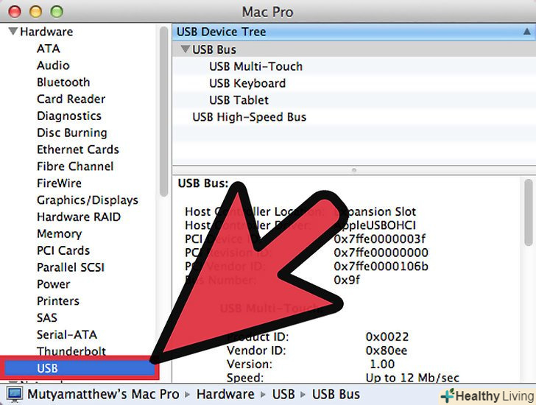
Task: Select USB Tablet device row
Action: (x=353, y=100)
